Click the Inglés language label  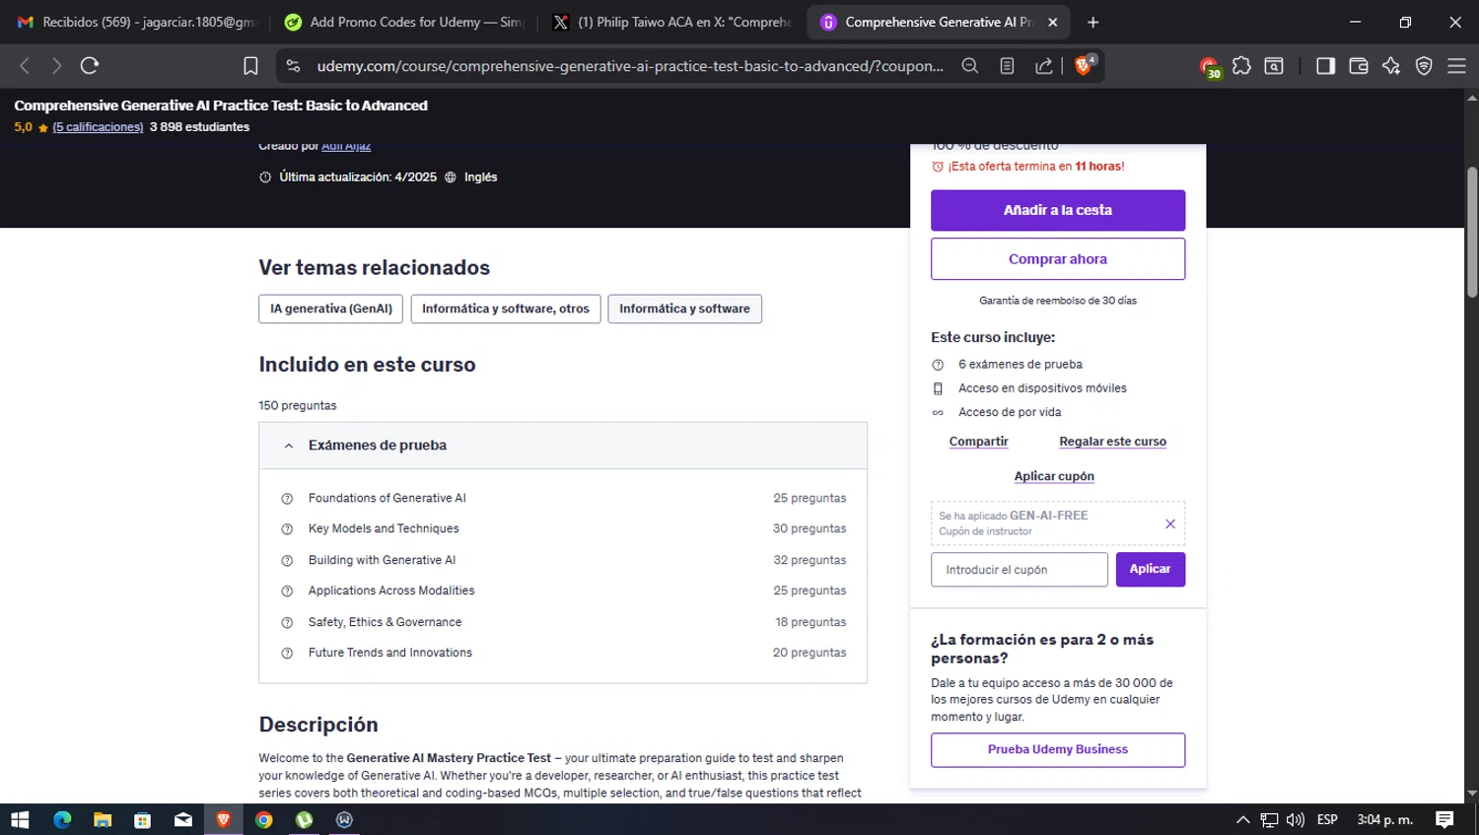click(480, 177)
